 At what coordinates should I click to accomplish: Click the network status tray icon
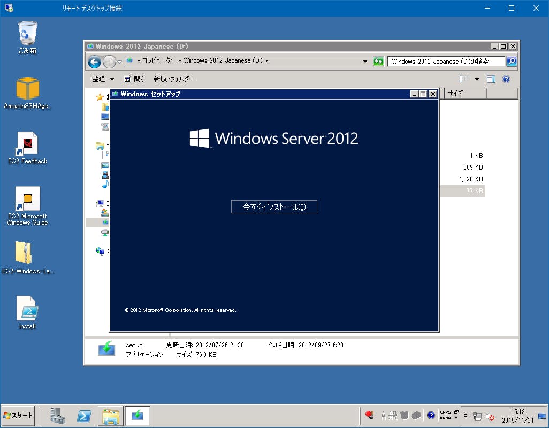pyautogui.click(x=477, y=416)
